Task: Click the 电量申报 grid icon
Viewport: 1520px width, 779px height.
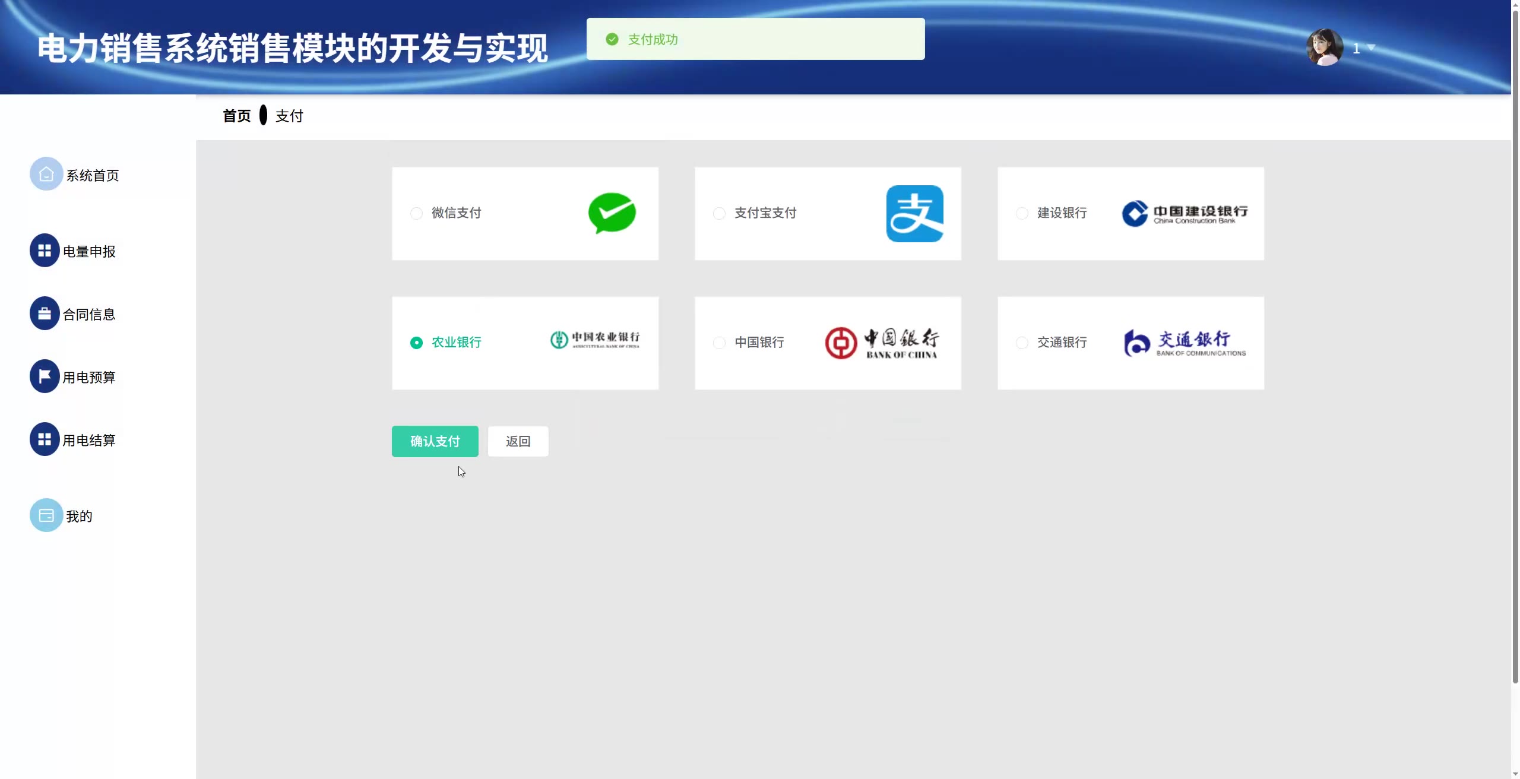Action: pyautogui.click(x=45, y=251)
